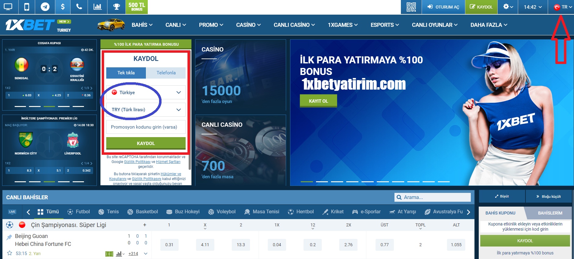574x259 pixels.
Task: Click Bloğu küçült button
Action: point(548,197)
